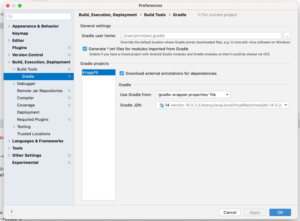
Task: Expand the Testing node
Action: pyautogui.click(x=14, y=127)
